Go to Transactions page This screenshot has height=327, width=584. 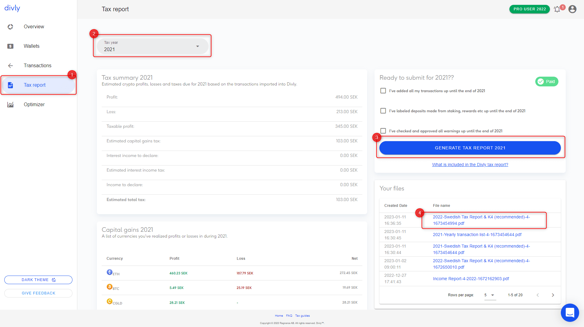[37, 66]
